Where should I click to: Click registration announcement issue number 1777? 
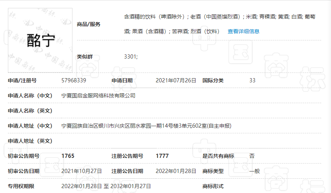(162, 156)
